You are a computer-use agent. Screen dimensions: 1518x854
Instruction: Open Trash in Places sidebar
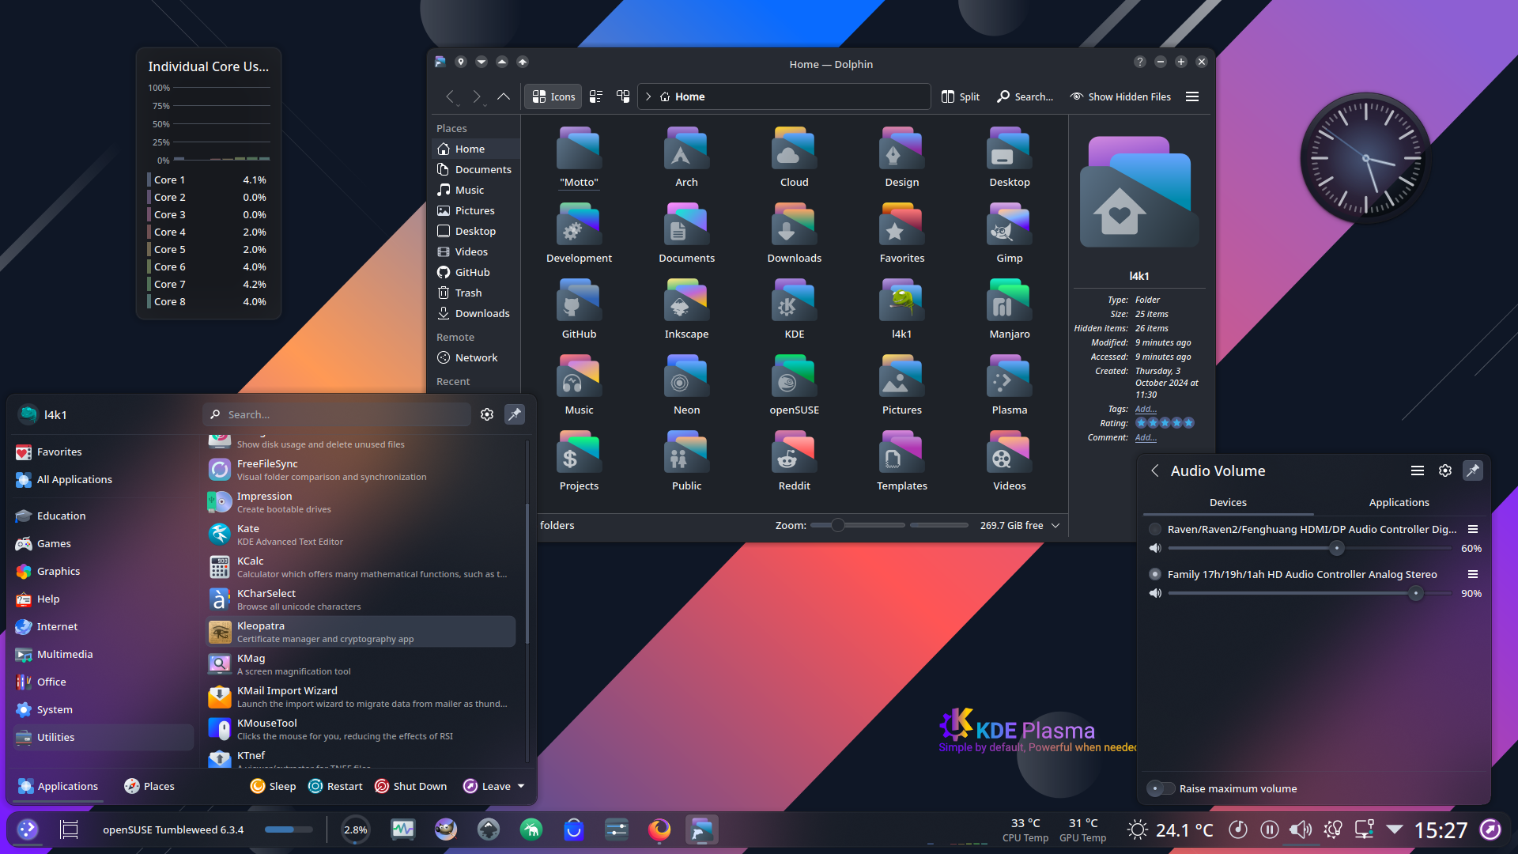(475, 293)
